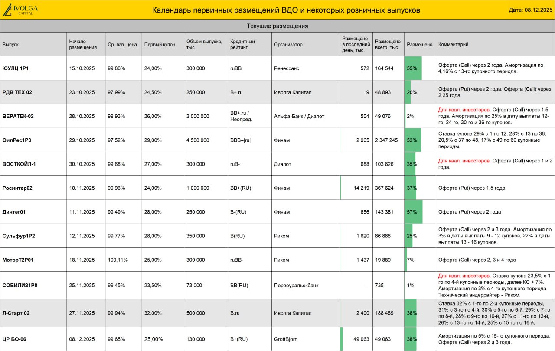This screenshot has width=555, height=351.
Task: Click the credit rating BB+.ru / Неопред.
Action: click(x=242, y=116)
